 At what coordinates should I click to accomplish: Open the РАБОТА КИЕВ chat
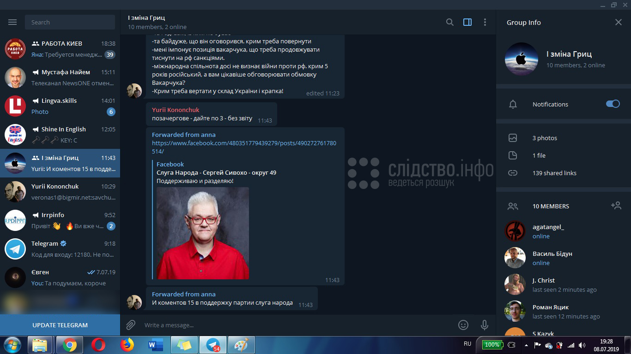[60, 49]
